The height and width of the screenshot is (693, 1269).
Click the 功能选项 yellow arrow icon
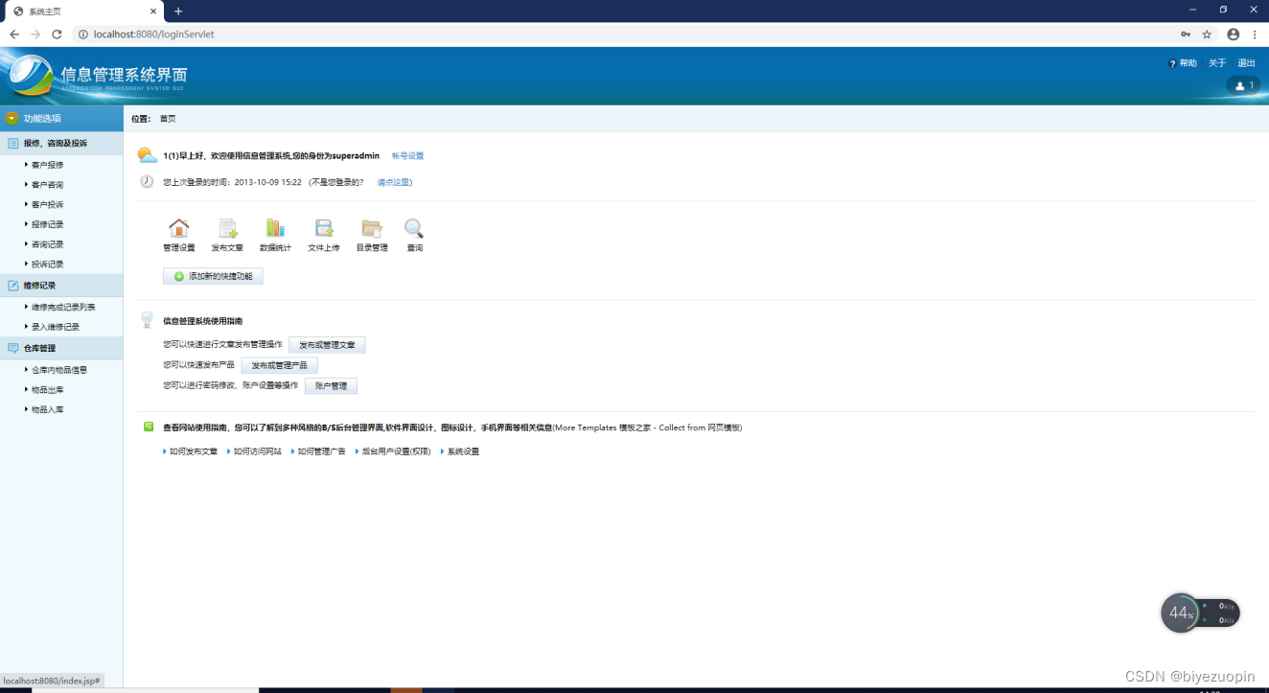coord(12,118)
